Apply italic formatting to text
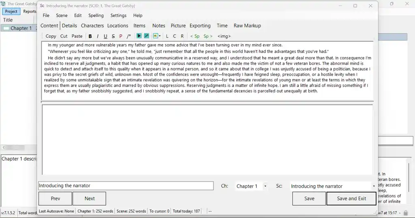Screen dimensions: 415x218 point(97,36)
